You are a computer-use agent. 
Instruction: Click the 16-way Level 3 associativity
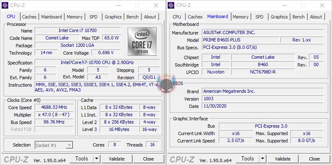(x=150, y=129)
